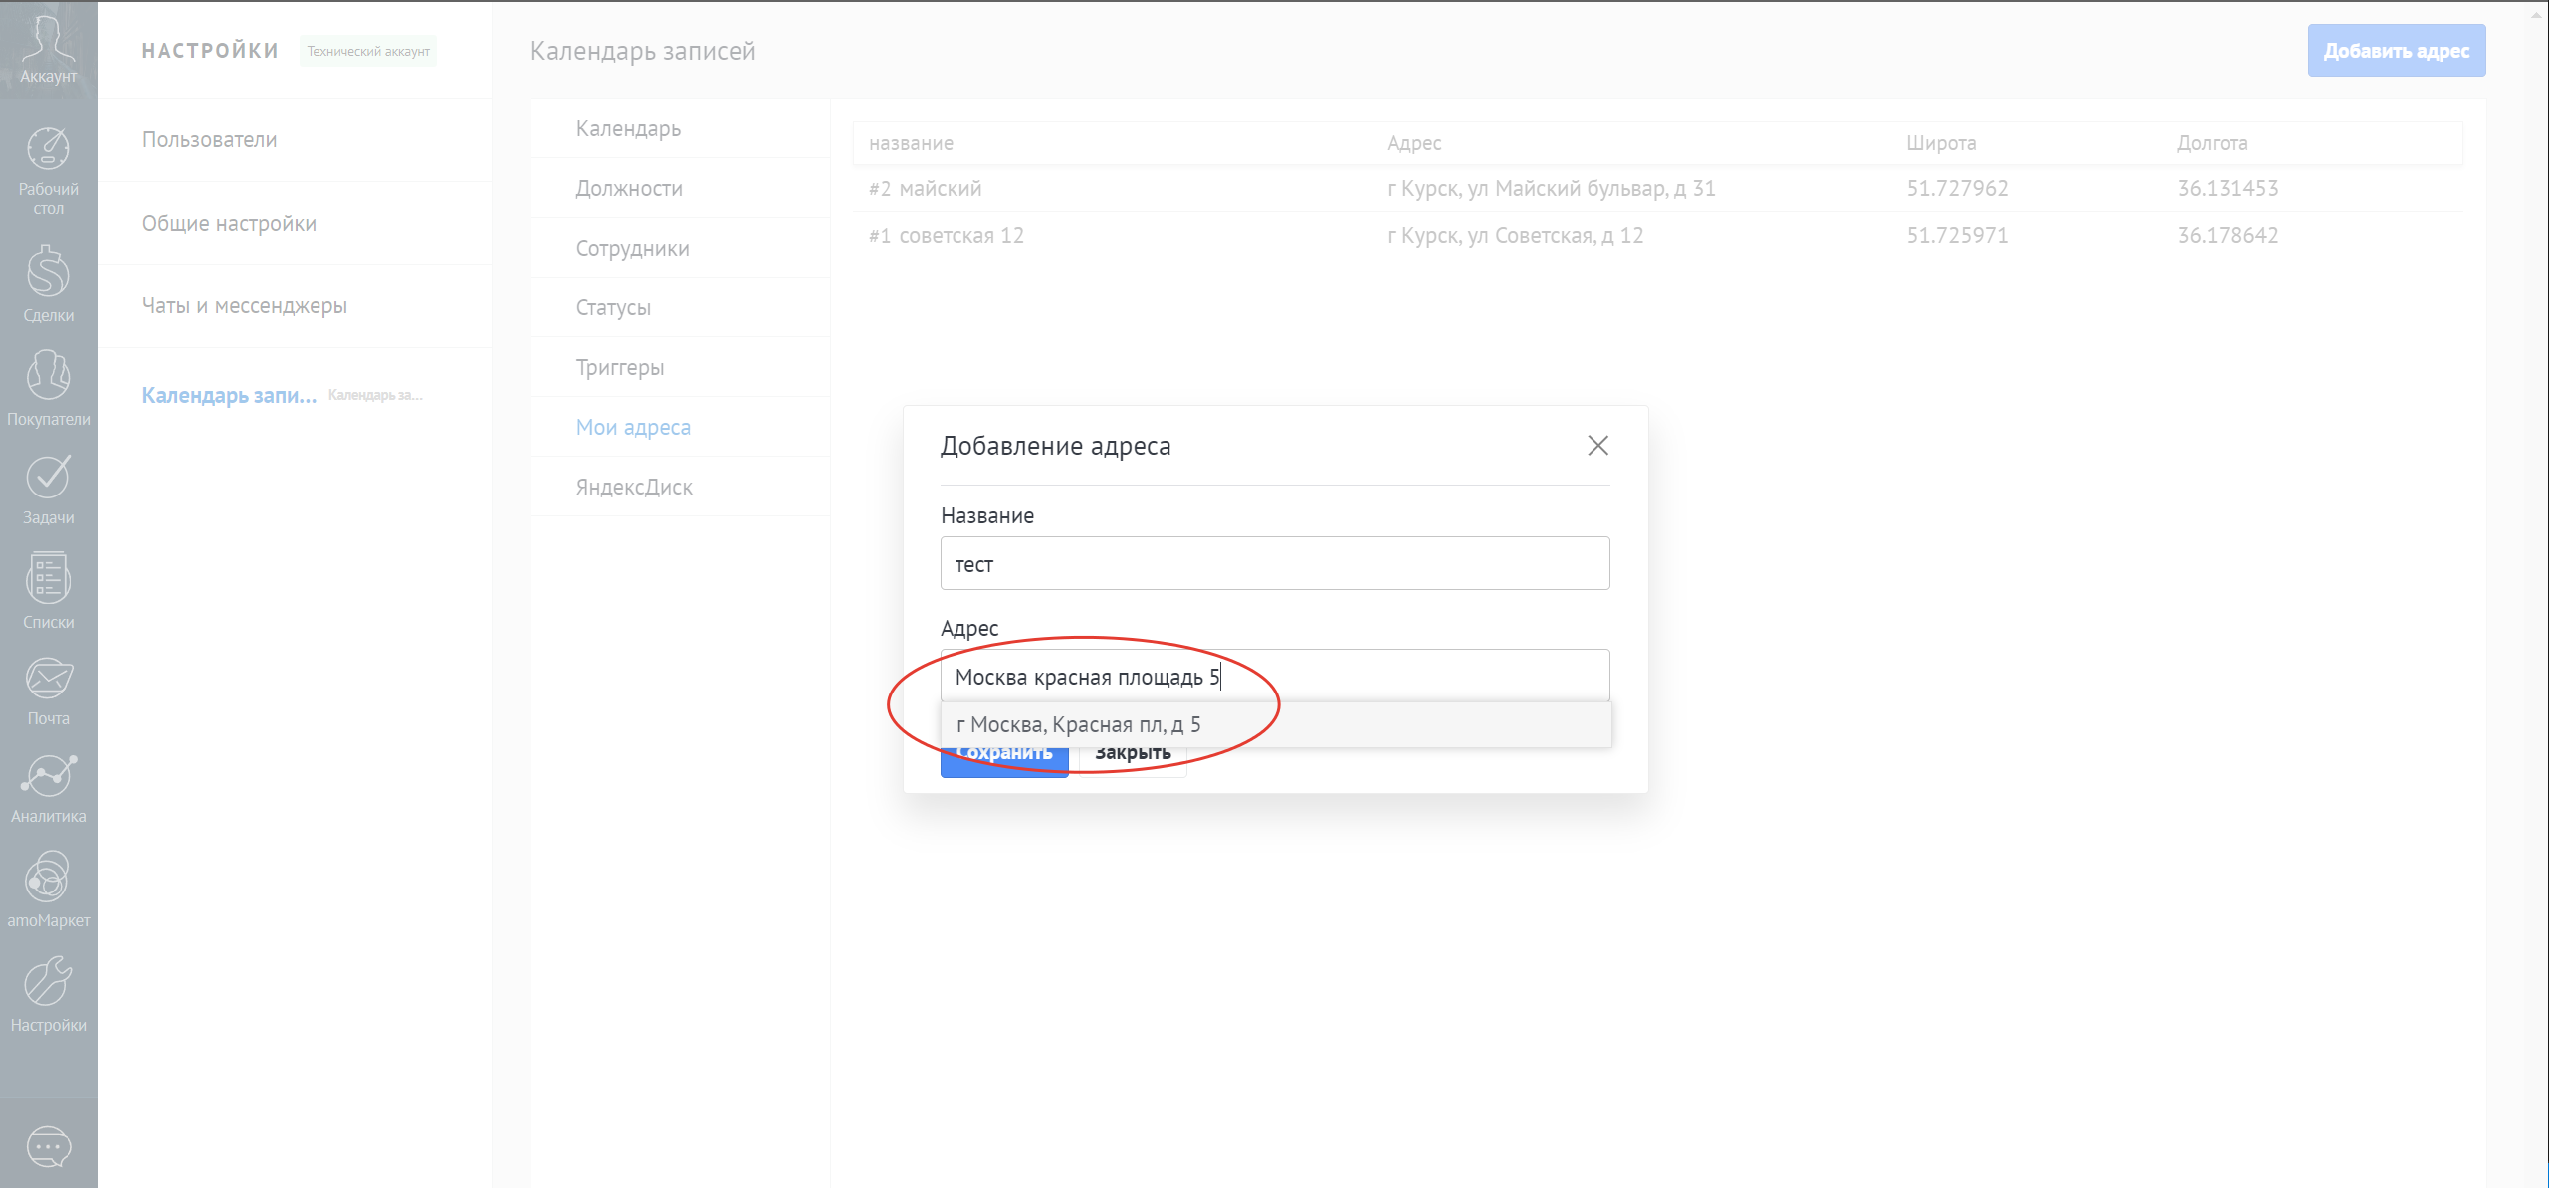Click the Название input containing тест
The image size is (2549, 1188).
tap(1274, 563)
